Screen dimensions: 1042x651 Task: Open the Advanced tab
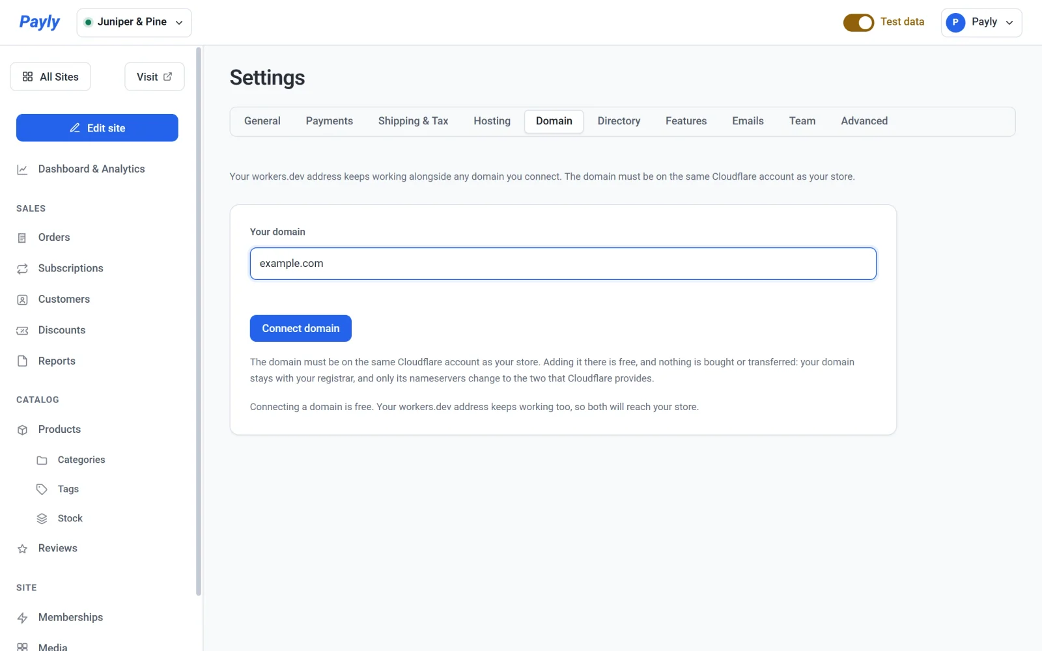[x=864, y=121]
